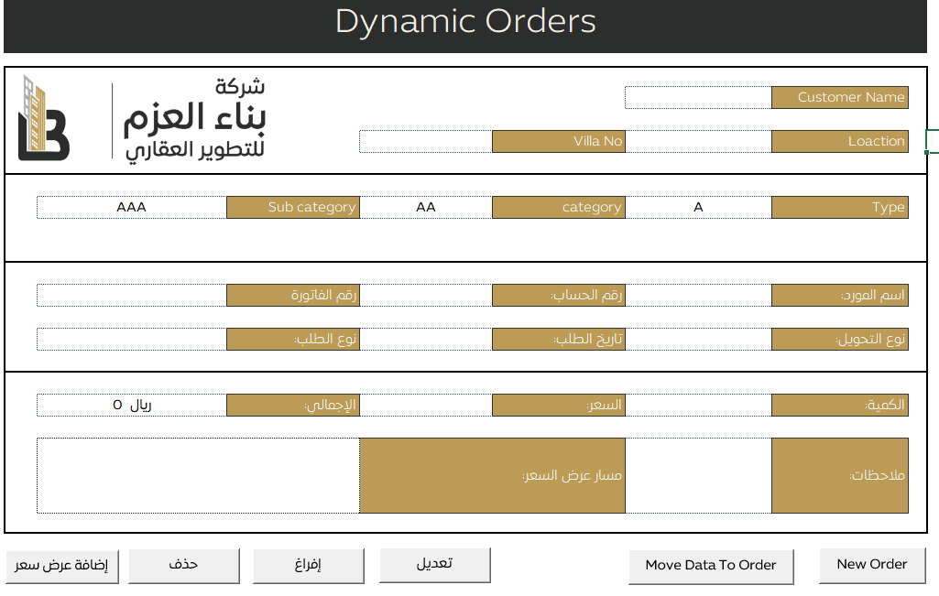Click the تعديل edit button
Image resolution: width=939 pixels, height=596 pixels.
tap(435, 564)
